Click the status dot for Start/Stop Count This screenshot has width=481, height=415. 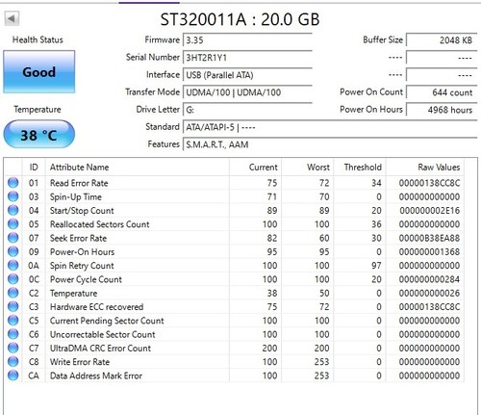pos(13,210)
